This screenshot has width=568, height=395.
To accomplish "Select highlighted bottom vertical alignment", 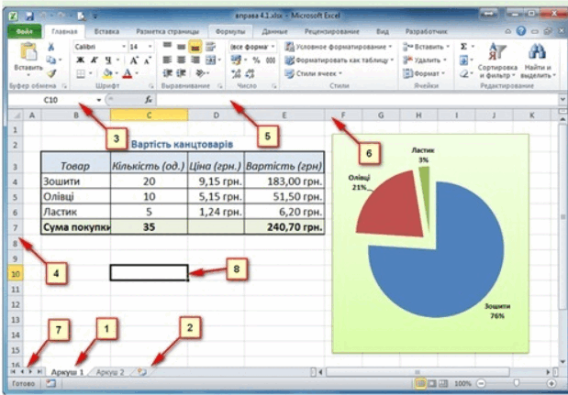I will [x=195, y=47].
